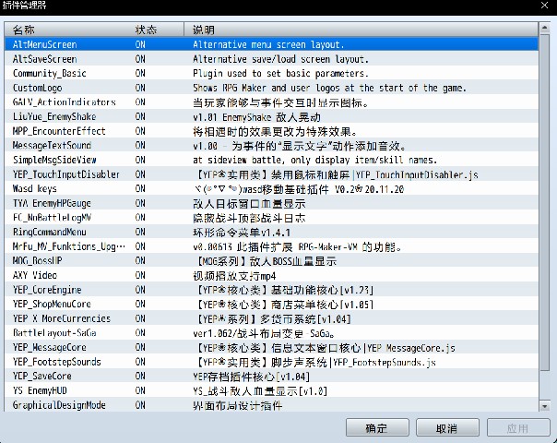Image resolution: width=557 pixels, height=443 pixels.
Task: Select RingCommandMenu plugin row
Action: point(271,233)
